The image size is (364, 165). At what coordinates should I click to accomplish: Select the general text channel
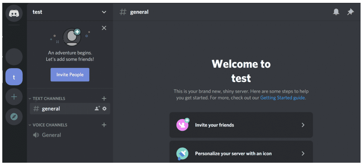pos(51,109)
